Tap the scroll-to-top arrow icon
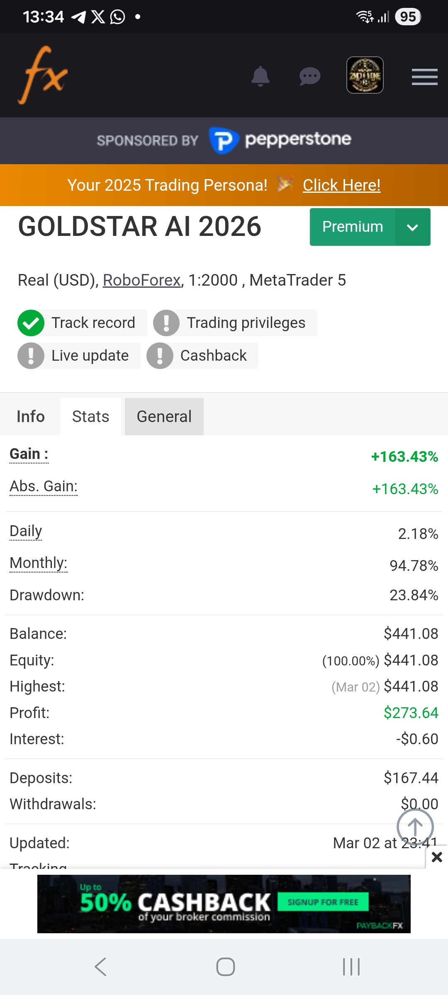 415,827
